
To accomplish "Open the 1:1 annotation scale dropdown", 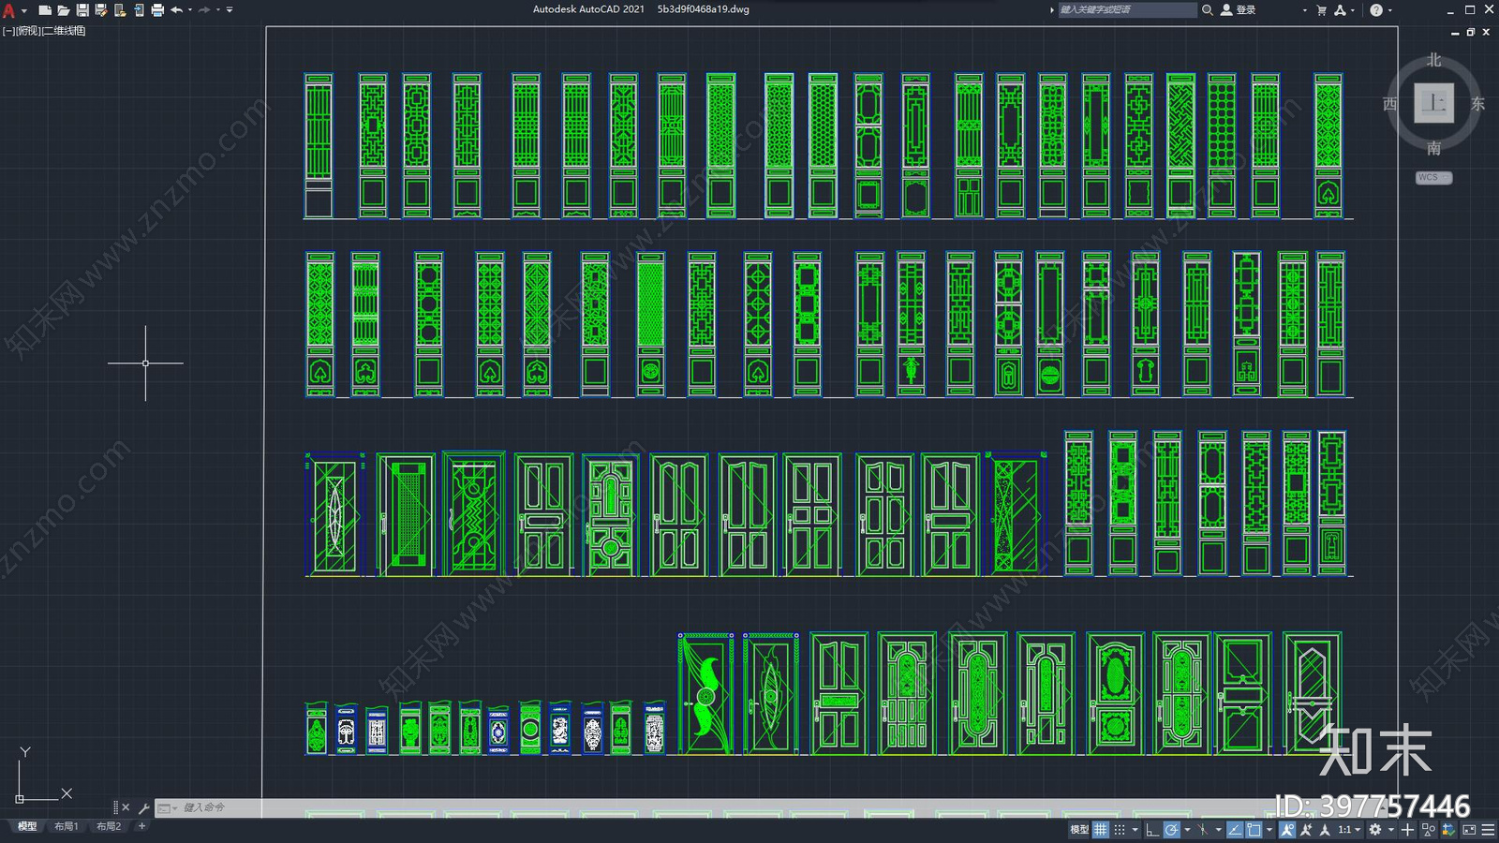I will [1350, 830].
